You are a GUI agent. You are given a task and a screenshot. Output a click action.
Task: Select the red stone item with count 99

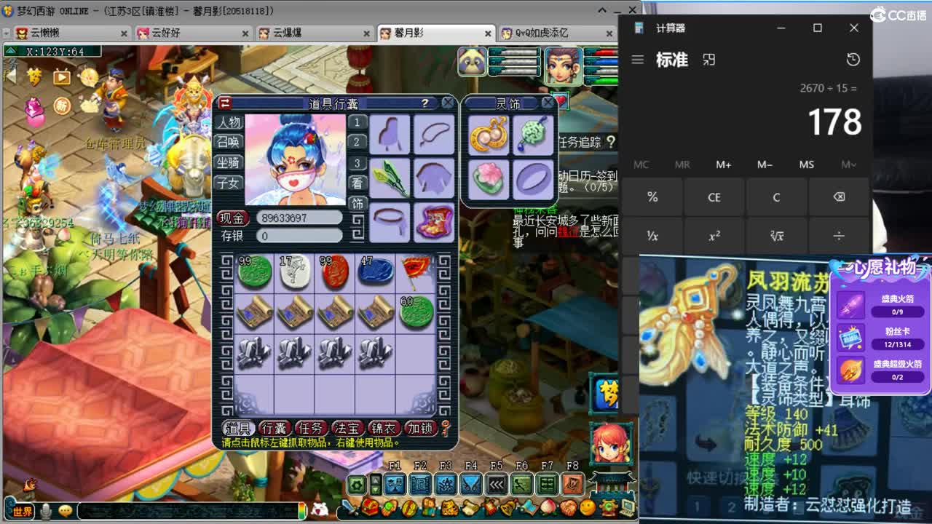(335, 271)
